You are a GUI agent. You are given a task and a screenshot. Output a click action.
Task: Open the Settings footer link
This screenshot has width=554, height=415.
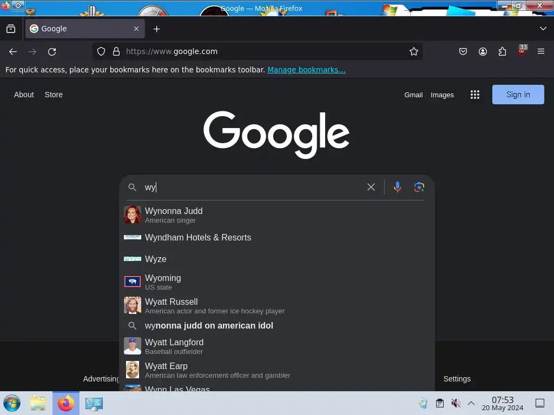click(x=457, y=379)
